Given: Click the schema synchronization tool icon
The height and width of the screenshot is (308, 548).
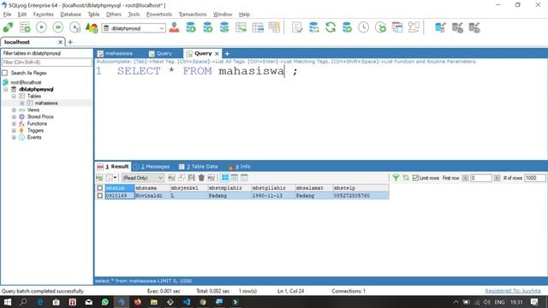Looking at the screenshot, I should [314, 27].
